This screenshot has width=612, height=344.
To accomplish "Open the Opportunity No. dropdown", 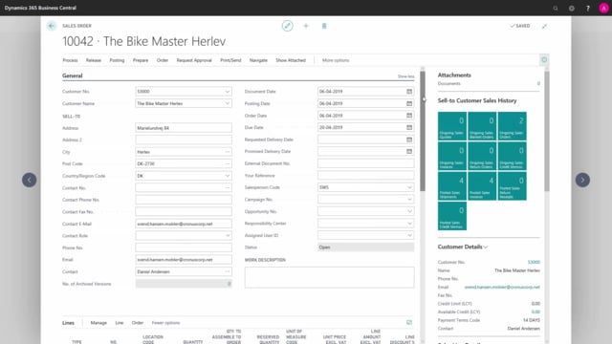I will pos(409,211).
